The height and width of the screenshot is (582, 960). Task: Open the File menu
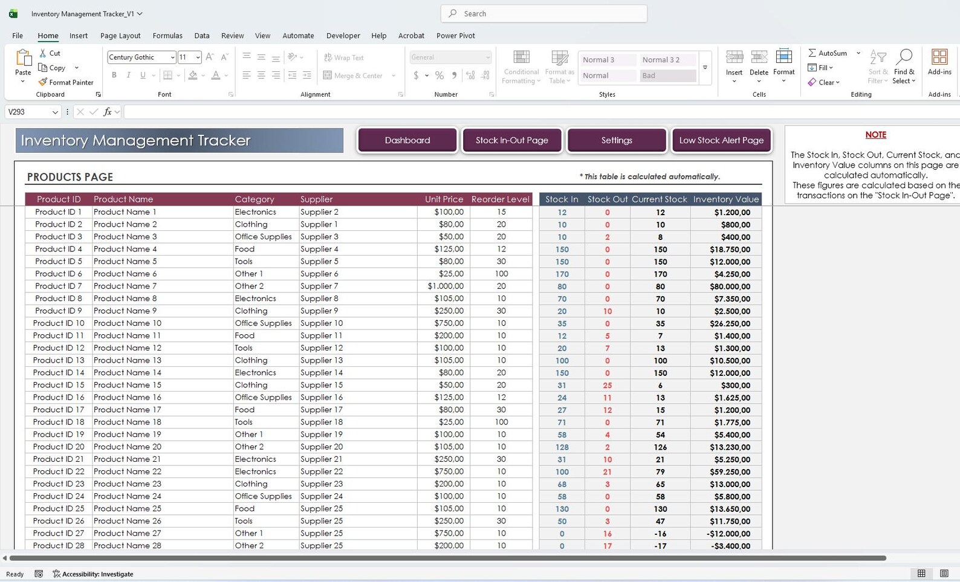click(18, 36)
